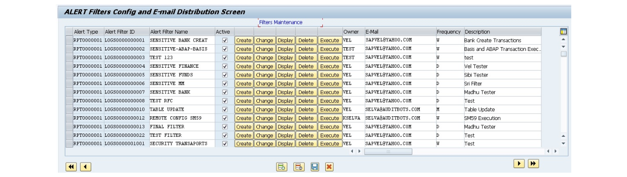
Task: Jump to the last page with double-right arrow
Action: click(533, 163)
